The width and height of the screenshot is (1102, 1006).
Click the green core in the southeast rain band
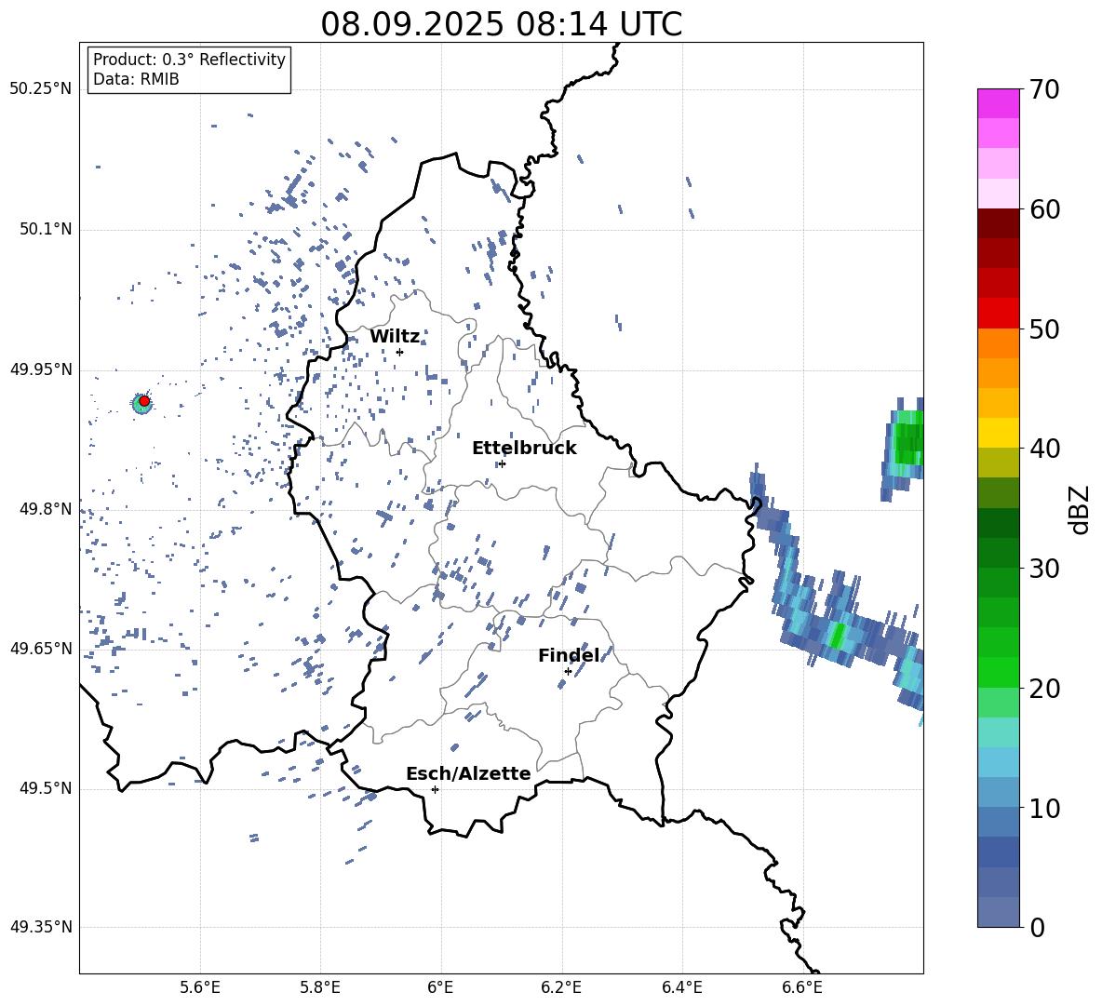pos(837,635)
